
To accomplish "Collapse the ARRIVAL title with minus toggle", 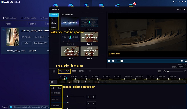I will pos(3,30).
